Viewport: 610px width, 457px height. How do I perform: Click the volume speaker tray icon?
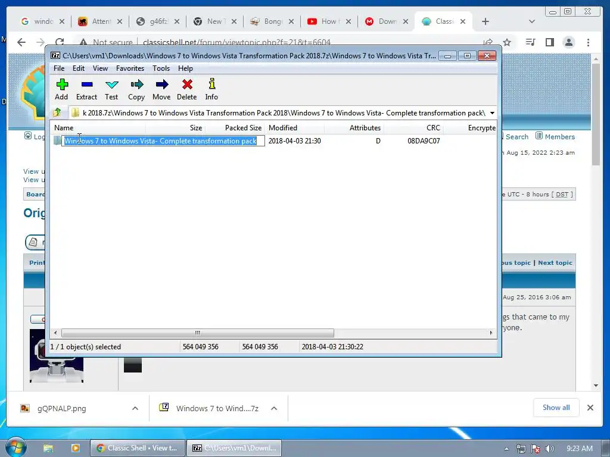[549, 449]
